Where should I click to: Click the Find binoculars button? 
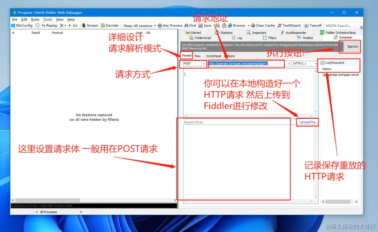(x=190, y=25)
